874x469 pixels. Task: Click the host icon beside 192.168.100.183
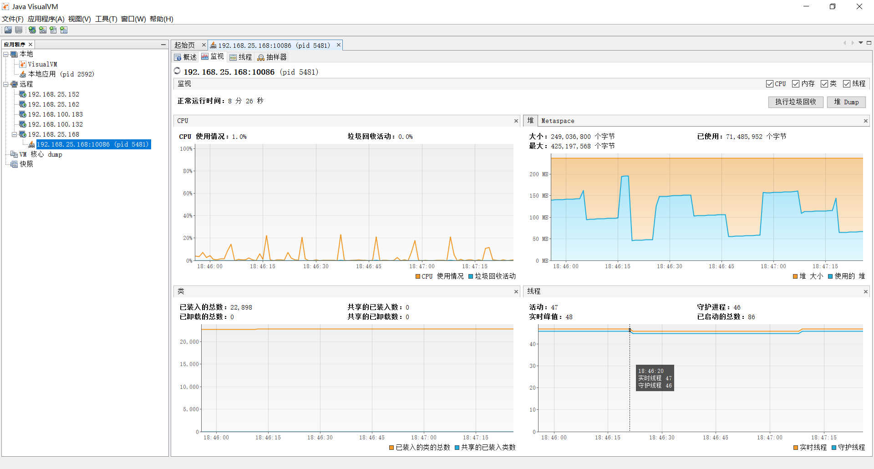[x=23, y=114]
